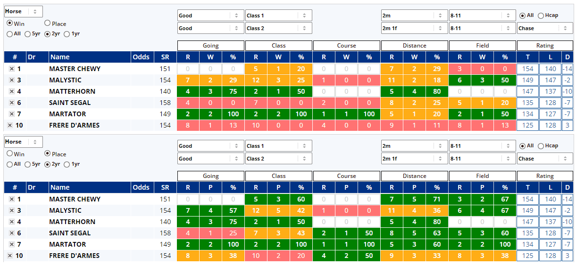Expand the Class 1 dropdown in the Place panel

coord(278,146)
